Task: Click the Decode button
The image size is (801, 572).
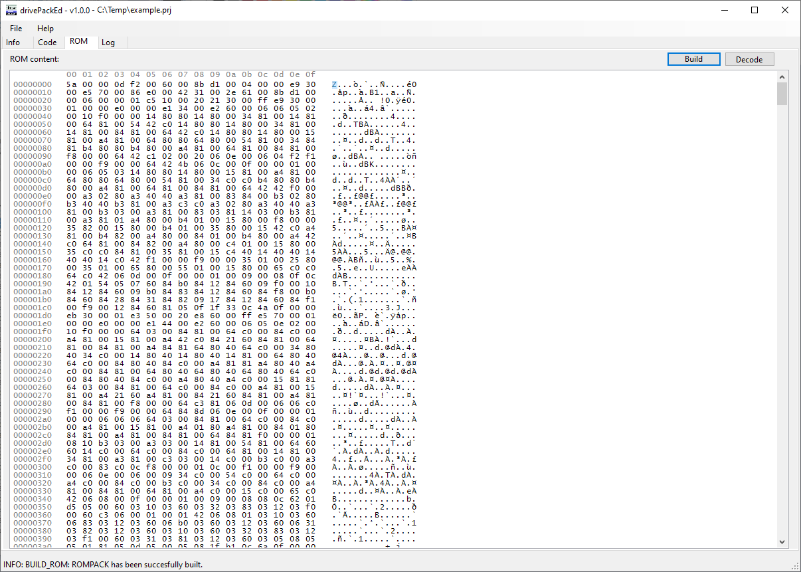Action: click(x=749, y=59)
